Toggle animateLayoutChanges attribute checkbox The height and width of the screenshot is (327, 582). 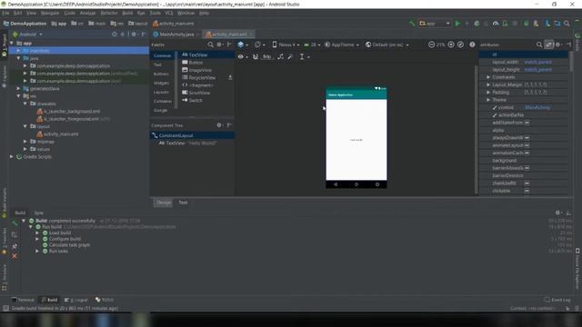click(527, 145)
